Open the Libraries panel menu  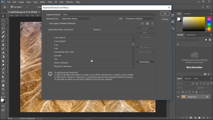(211, 35)
